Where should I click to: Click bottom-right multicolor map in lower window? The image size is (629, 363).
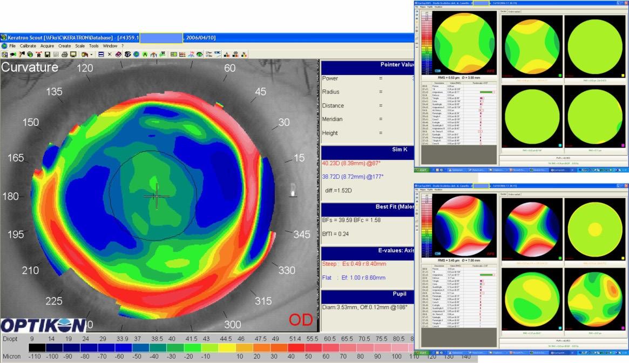point(594,300)
